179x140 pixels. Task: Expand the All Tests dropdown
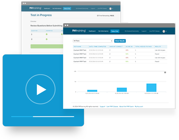(93, 41)
